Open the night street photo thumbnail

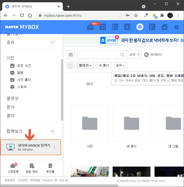132,172
